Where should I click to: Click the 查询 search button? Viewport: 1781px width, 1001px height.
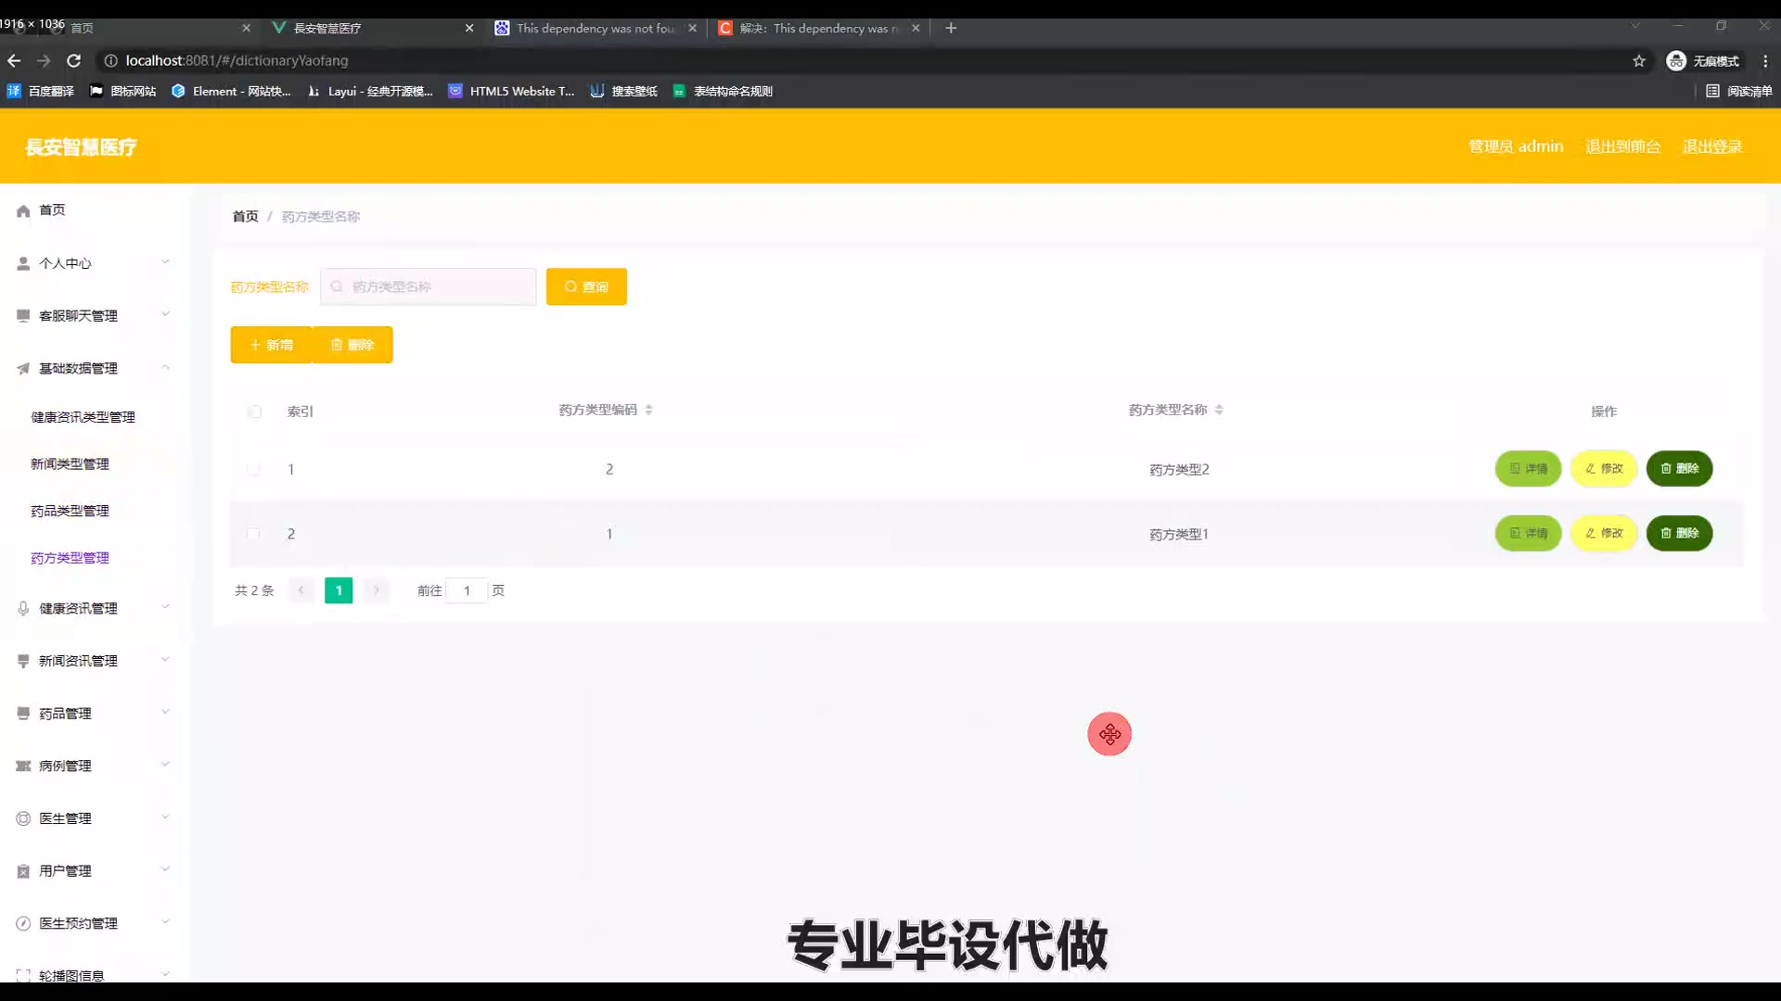click(586, 287)
